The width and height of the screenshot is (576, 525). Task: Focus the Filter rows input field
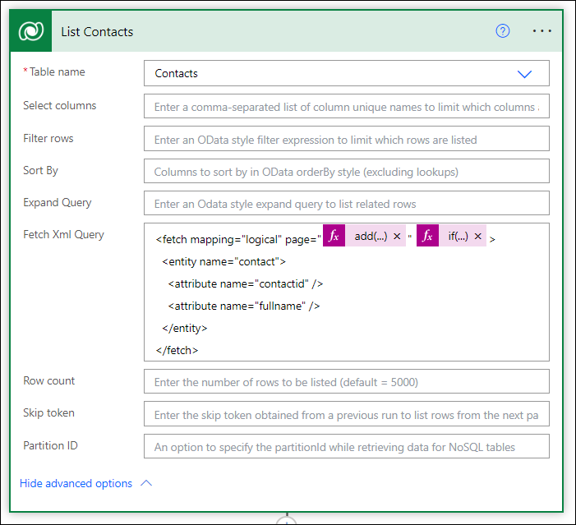347,139
